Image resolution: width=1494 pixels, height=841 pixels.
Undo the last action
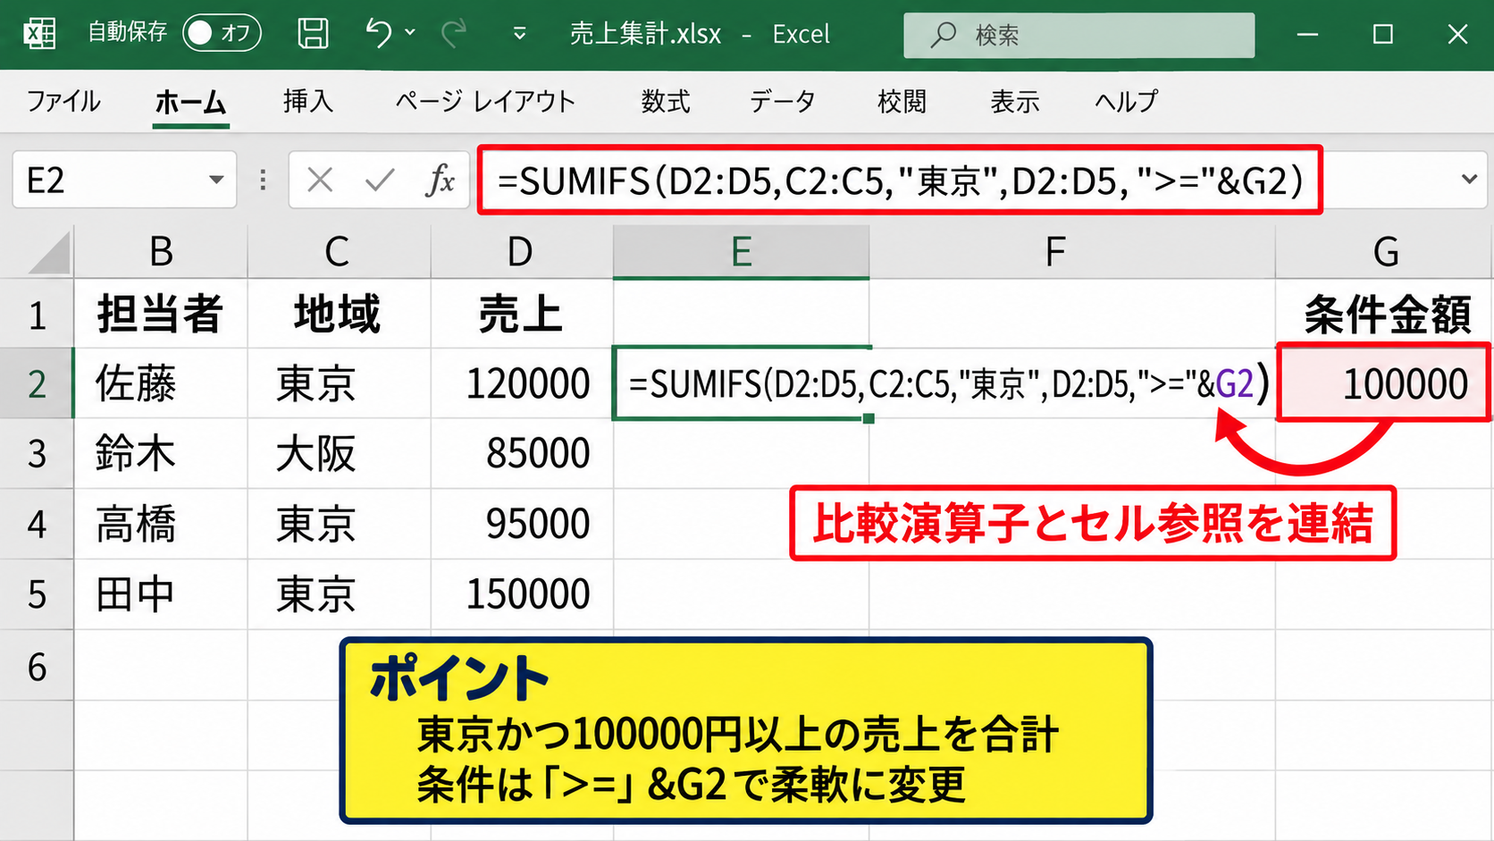point(378,34)
